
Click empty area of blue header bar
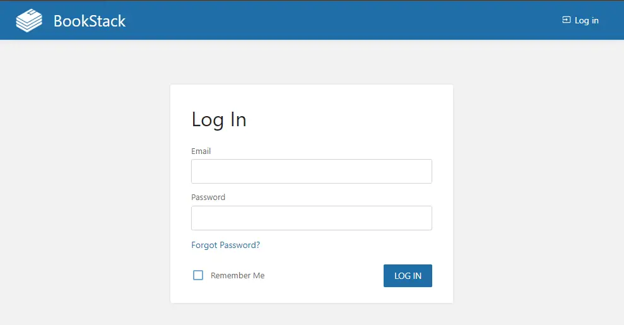tap(338, 20)
